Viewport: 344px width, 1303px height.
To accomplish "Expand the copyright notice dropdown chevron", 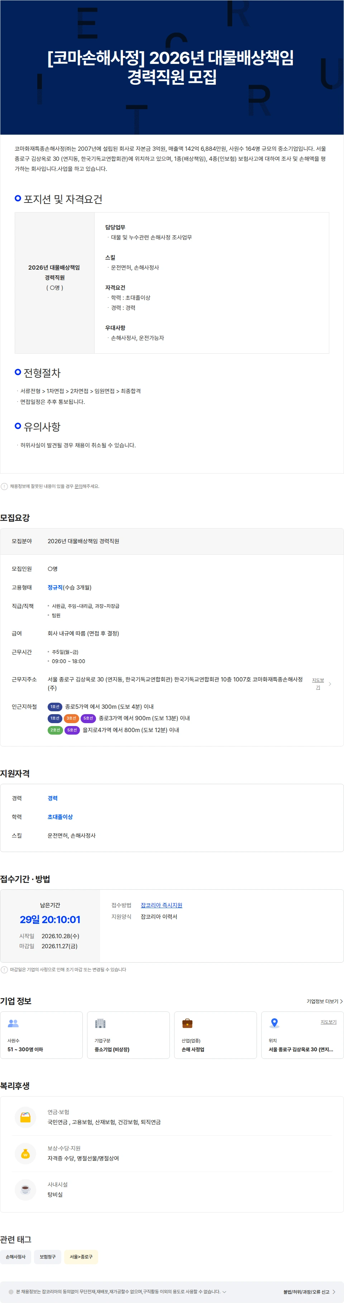I will [x=224, y=1292].
